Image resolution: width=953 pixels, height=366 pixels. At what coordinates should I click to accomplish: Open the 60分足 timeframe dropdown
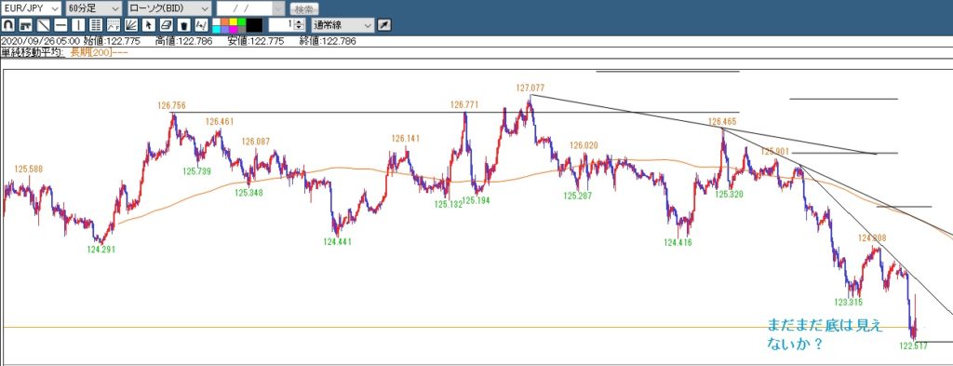pyautogui.click(x=94, y=8)
